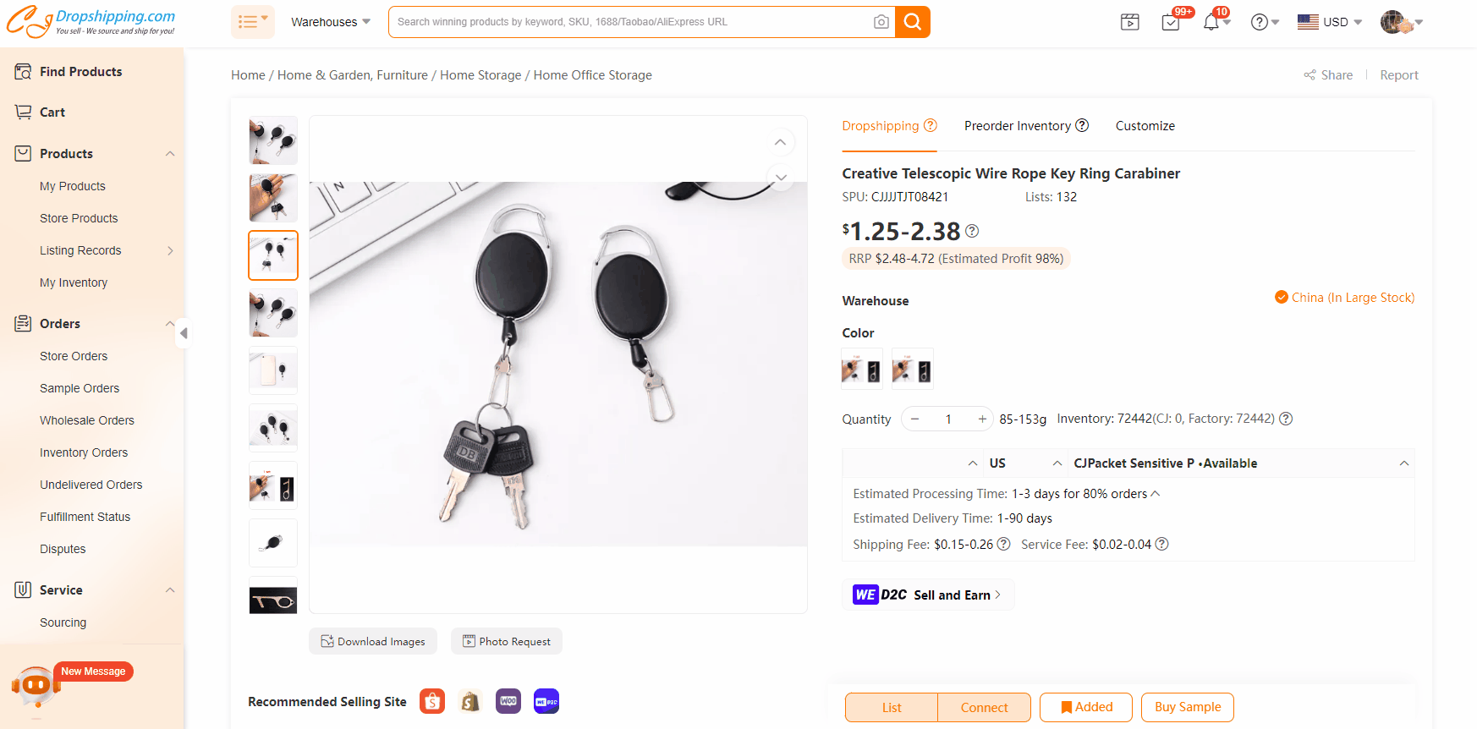Click the Download Images button
1477x729 pixels.
click(x=372, y=641)
